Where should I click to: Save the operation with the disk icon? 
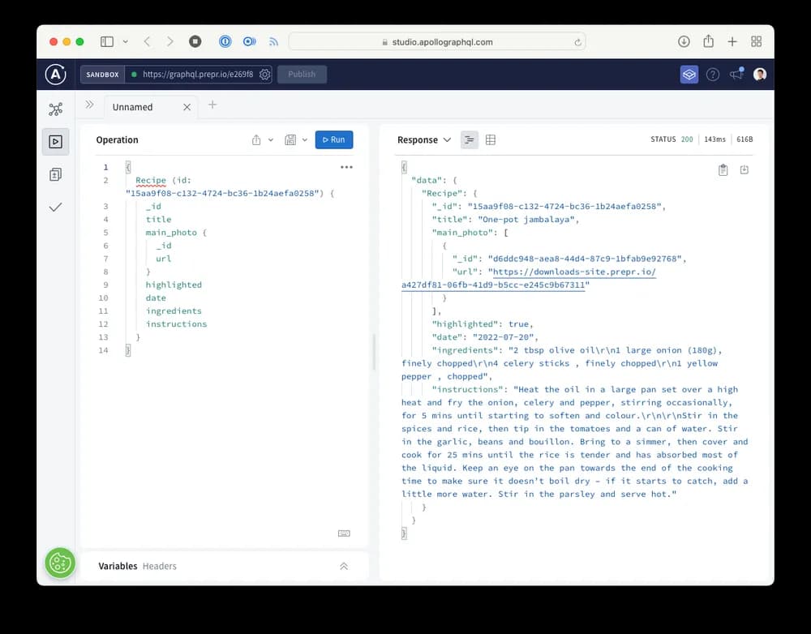[290, 139]
